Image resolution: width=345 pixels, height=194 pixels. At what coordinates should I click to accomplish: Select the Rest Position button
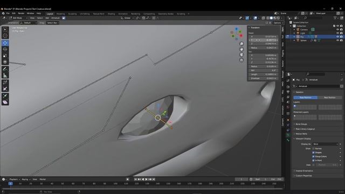click(329, 98)
